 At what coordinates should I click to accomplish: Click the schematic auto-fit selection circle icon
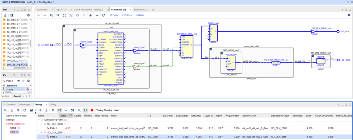77,15
